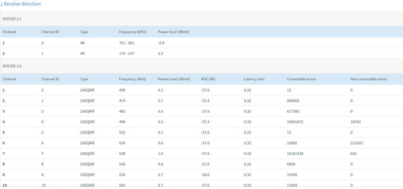Click the Correctable errors column header

click(x=301, y=79)
